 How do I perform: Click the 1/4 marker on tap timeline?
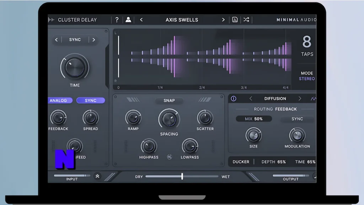tap(160, 88)
